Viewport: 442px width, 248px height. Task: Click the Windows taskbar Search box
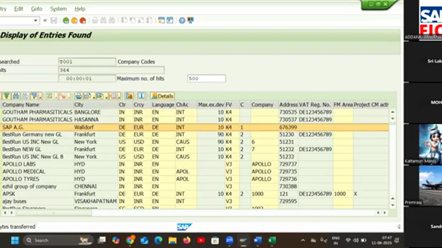coord(58,240)
